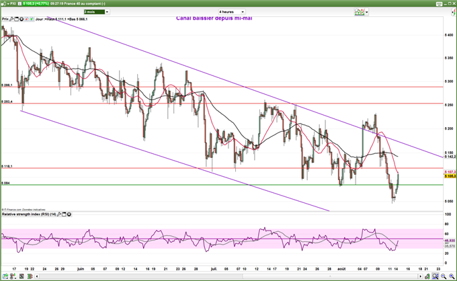The height and width of the screenshot is (281, 457).
Task: Click the 5 118,1 price level label
Action: tap(7, 167)
